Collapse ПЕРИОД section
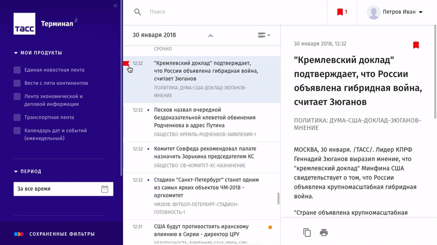 tap(28, 171)
